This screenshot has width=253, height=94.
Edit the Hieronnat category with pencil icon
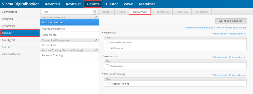click(96, 17)
